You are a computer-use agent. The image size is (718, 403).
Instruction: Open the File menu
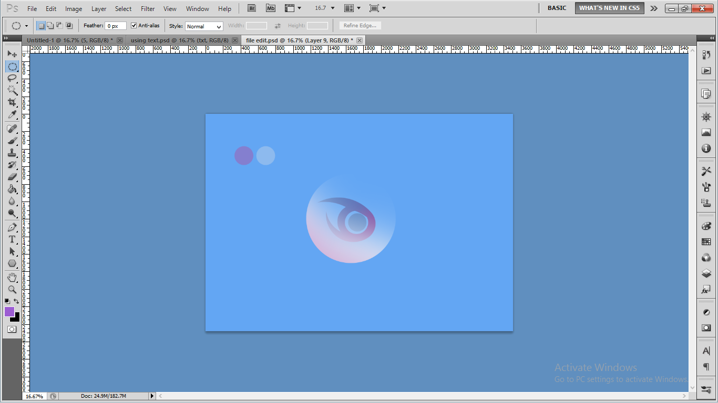(x=32, y=9)
